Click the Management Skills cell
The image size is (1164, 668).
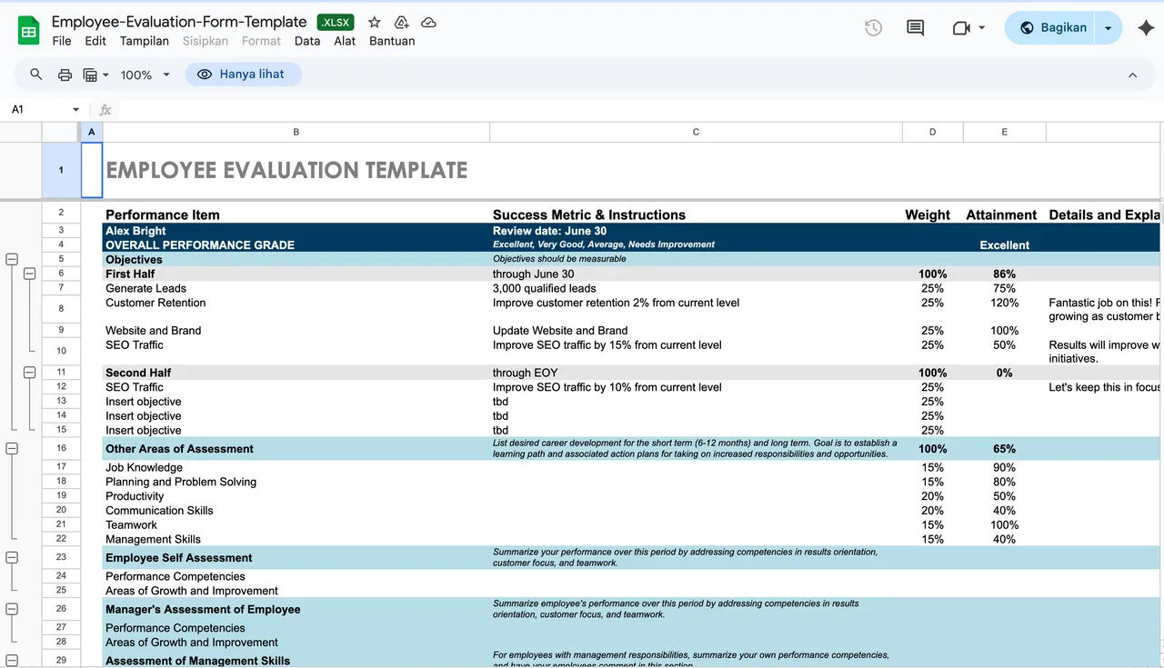click(x=296, y=539)
